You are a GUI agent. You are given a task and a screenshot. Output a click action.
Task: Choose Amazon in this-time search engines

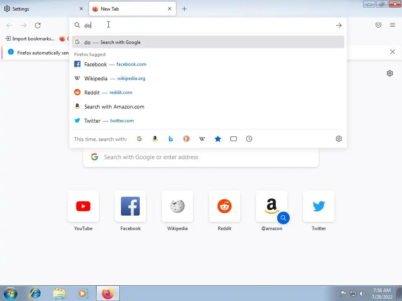click(x=155, y=139)
